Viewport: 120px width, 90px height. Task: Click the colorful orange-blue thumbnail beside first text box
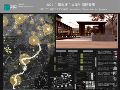click(115, 53)
